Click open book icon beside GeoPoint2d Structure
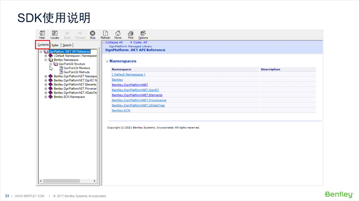This screenshot has width=359, height=201. coord(55,64)
